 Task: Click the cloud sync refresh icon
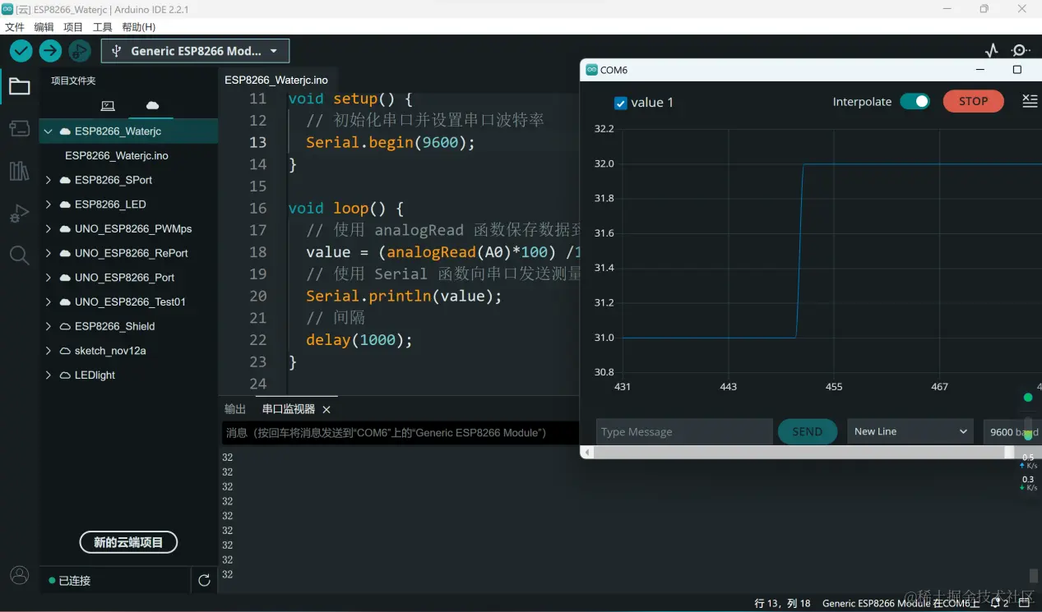pyautogui.click(x=204, y=581)
